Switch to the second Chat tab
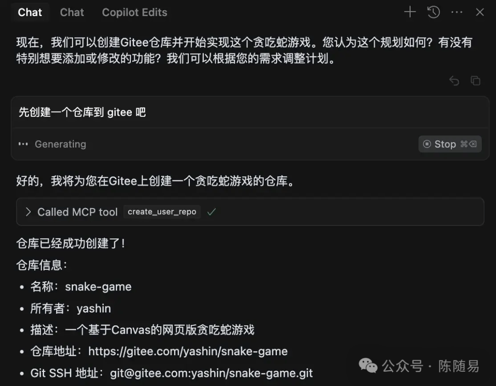The width and height of the screenshot is (496, 386). coord(72,12)
